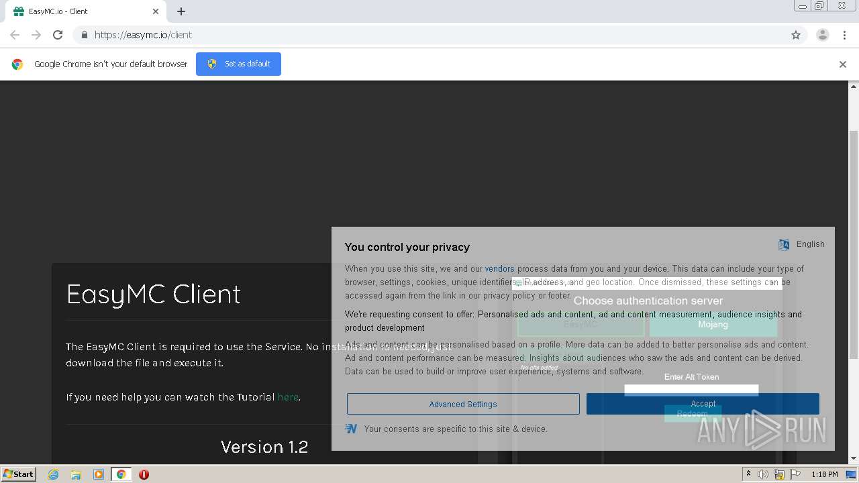Image resolution: width=859 pixels, height=483 pixels.
Task: Click the consent provider logo icon
Action: [351, 429]
